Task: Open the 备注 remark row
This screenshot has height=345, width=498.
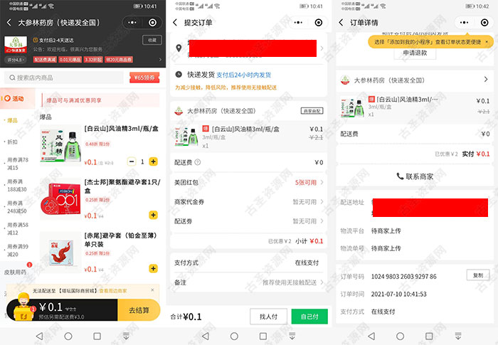Action: (249, 282)
